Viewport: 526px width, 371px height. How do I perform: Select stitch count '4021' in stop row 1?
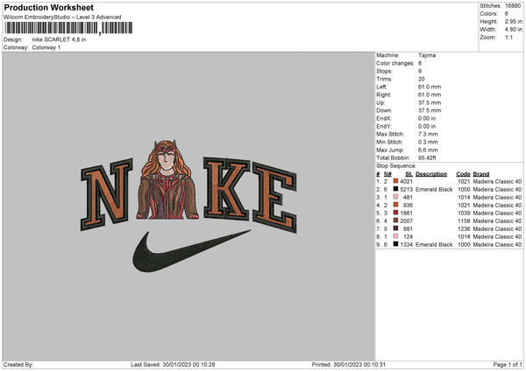pyautogui.click(x=406, y=181)
